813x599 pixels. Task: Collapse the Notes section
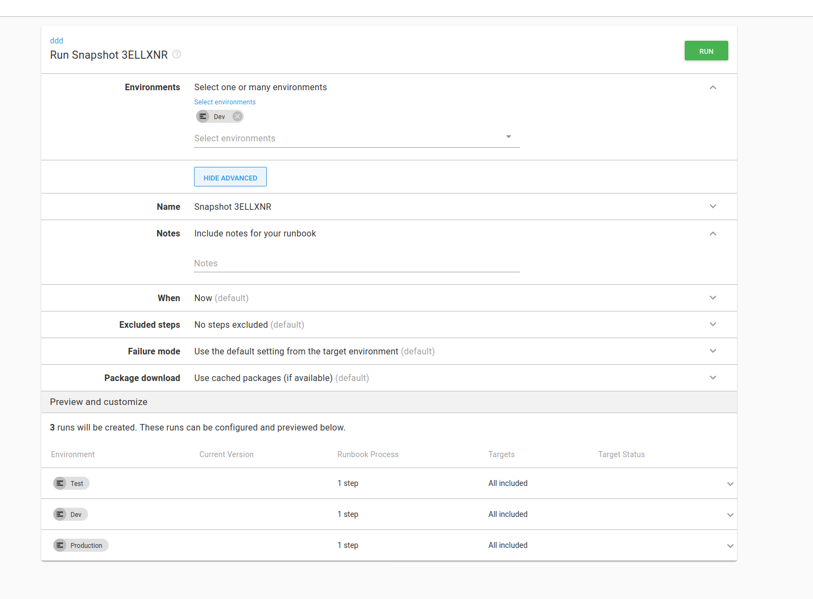click(712, 233)
